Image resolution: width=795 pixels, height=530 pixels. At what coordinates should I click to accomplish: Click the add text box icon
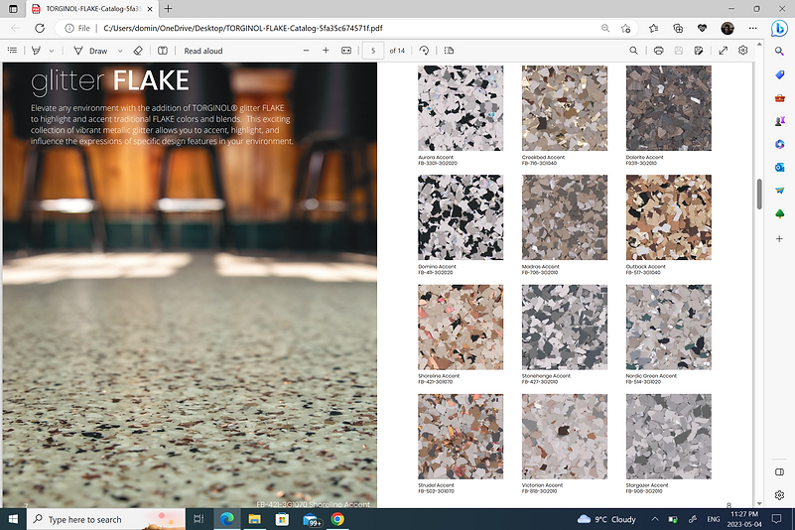(162, 51)
